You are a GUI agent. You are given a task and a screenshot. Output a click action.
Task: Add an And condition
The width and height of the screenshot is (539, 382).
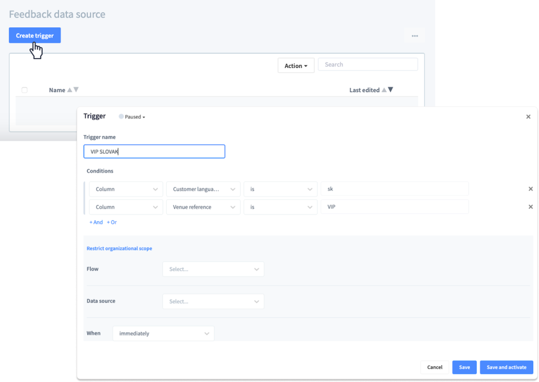(x=96, y=222)
